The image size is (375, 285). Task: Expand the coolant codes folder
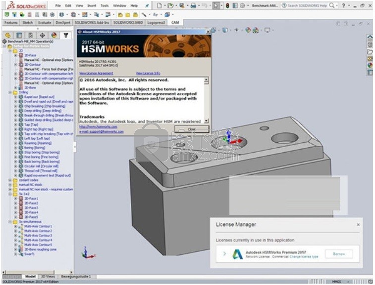click(10, 180)
